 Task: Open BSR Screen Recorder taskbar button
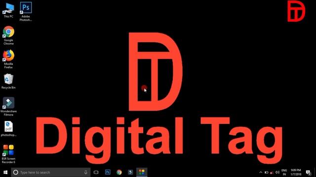point(142,172)
